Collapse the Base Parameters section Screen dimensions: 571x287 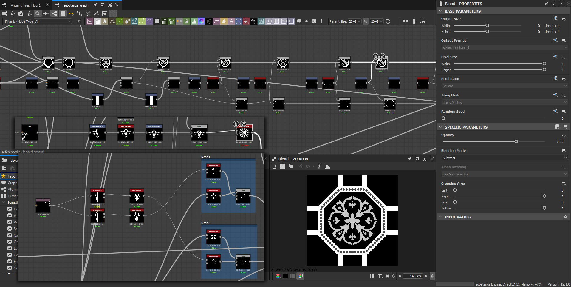pos(440,11)
